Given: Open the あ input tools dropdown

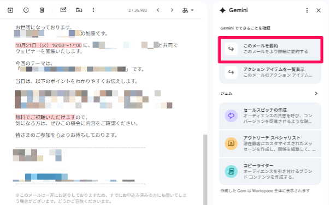Looking at the screenshot, I should point(188,10).
